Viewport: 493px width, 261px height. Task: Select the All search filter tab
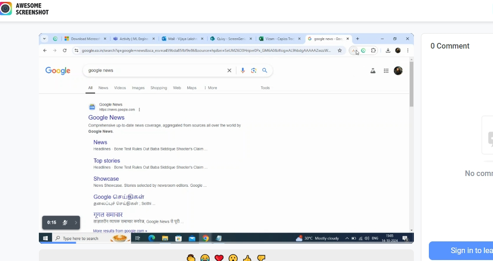[x=90, y=88]
